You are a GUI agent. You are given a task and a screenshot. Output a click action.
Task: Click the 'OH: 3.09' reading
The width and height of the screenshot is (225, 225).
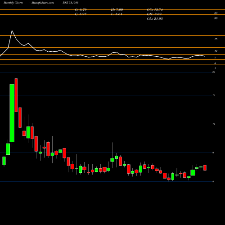154,14
